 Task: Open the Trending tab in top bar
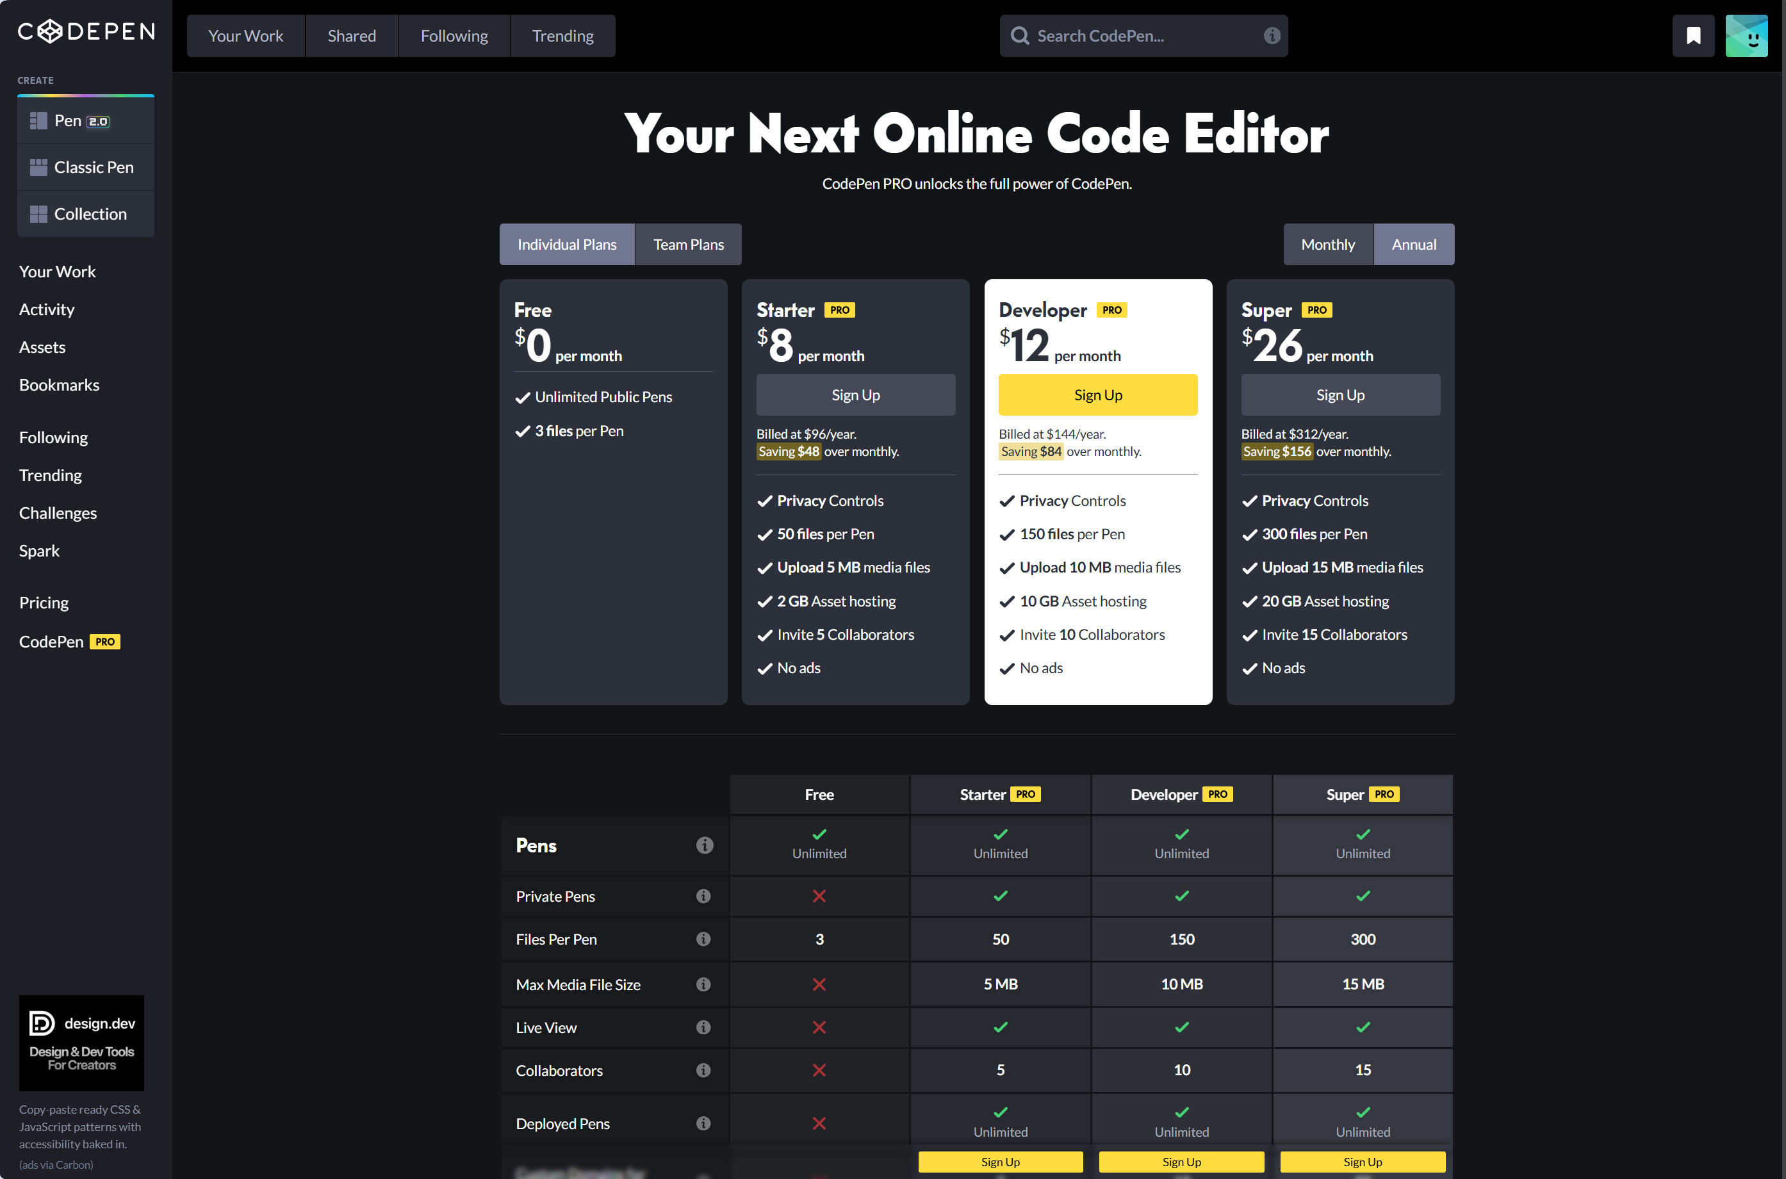click(562, 35)
